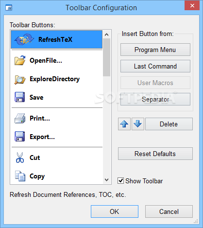Screen dimensions: 203x228
Task: Click scrollbar up arrow in button list
Action: 106,35
